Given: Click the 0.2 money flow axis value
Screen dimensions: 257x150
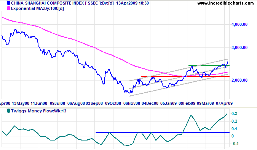Looking at the screenshot, I should (235, 121).
